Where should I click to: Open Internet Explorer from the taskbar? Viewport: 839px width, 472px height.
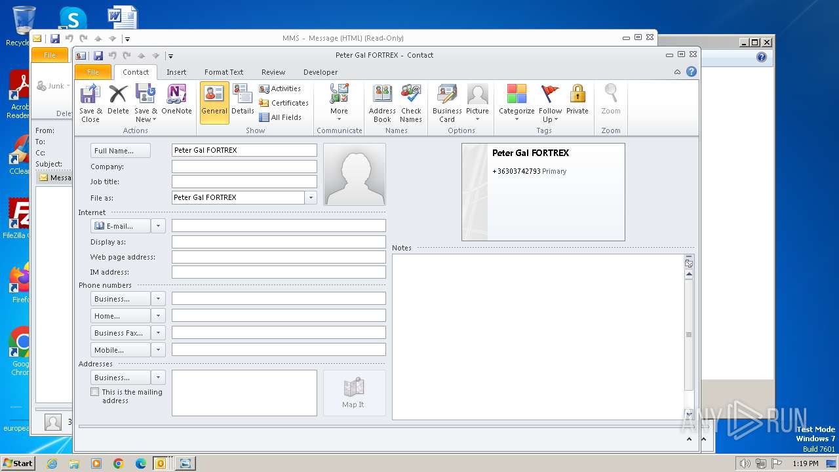tap(52, 463)
